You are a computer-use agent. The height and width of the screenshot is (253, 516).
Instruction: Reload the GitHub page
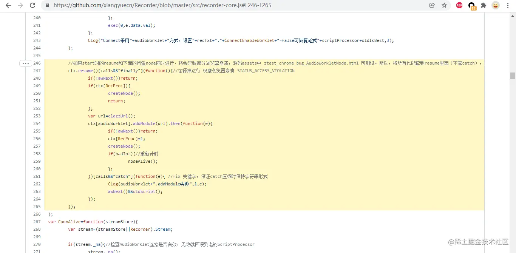(x=32, y=5)
